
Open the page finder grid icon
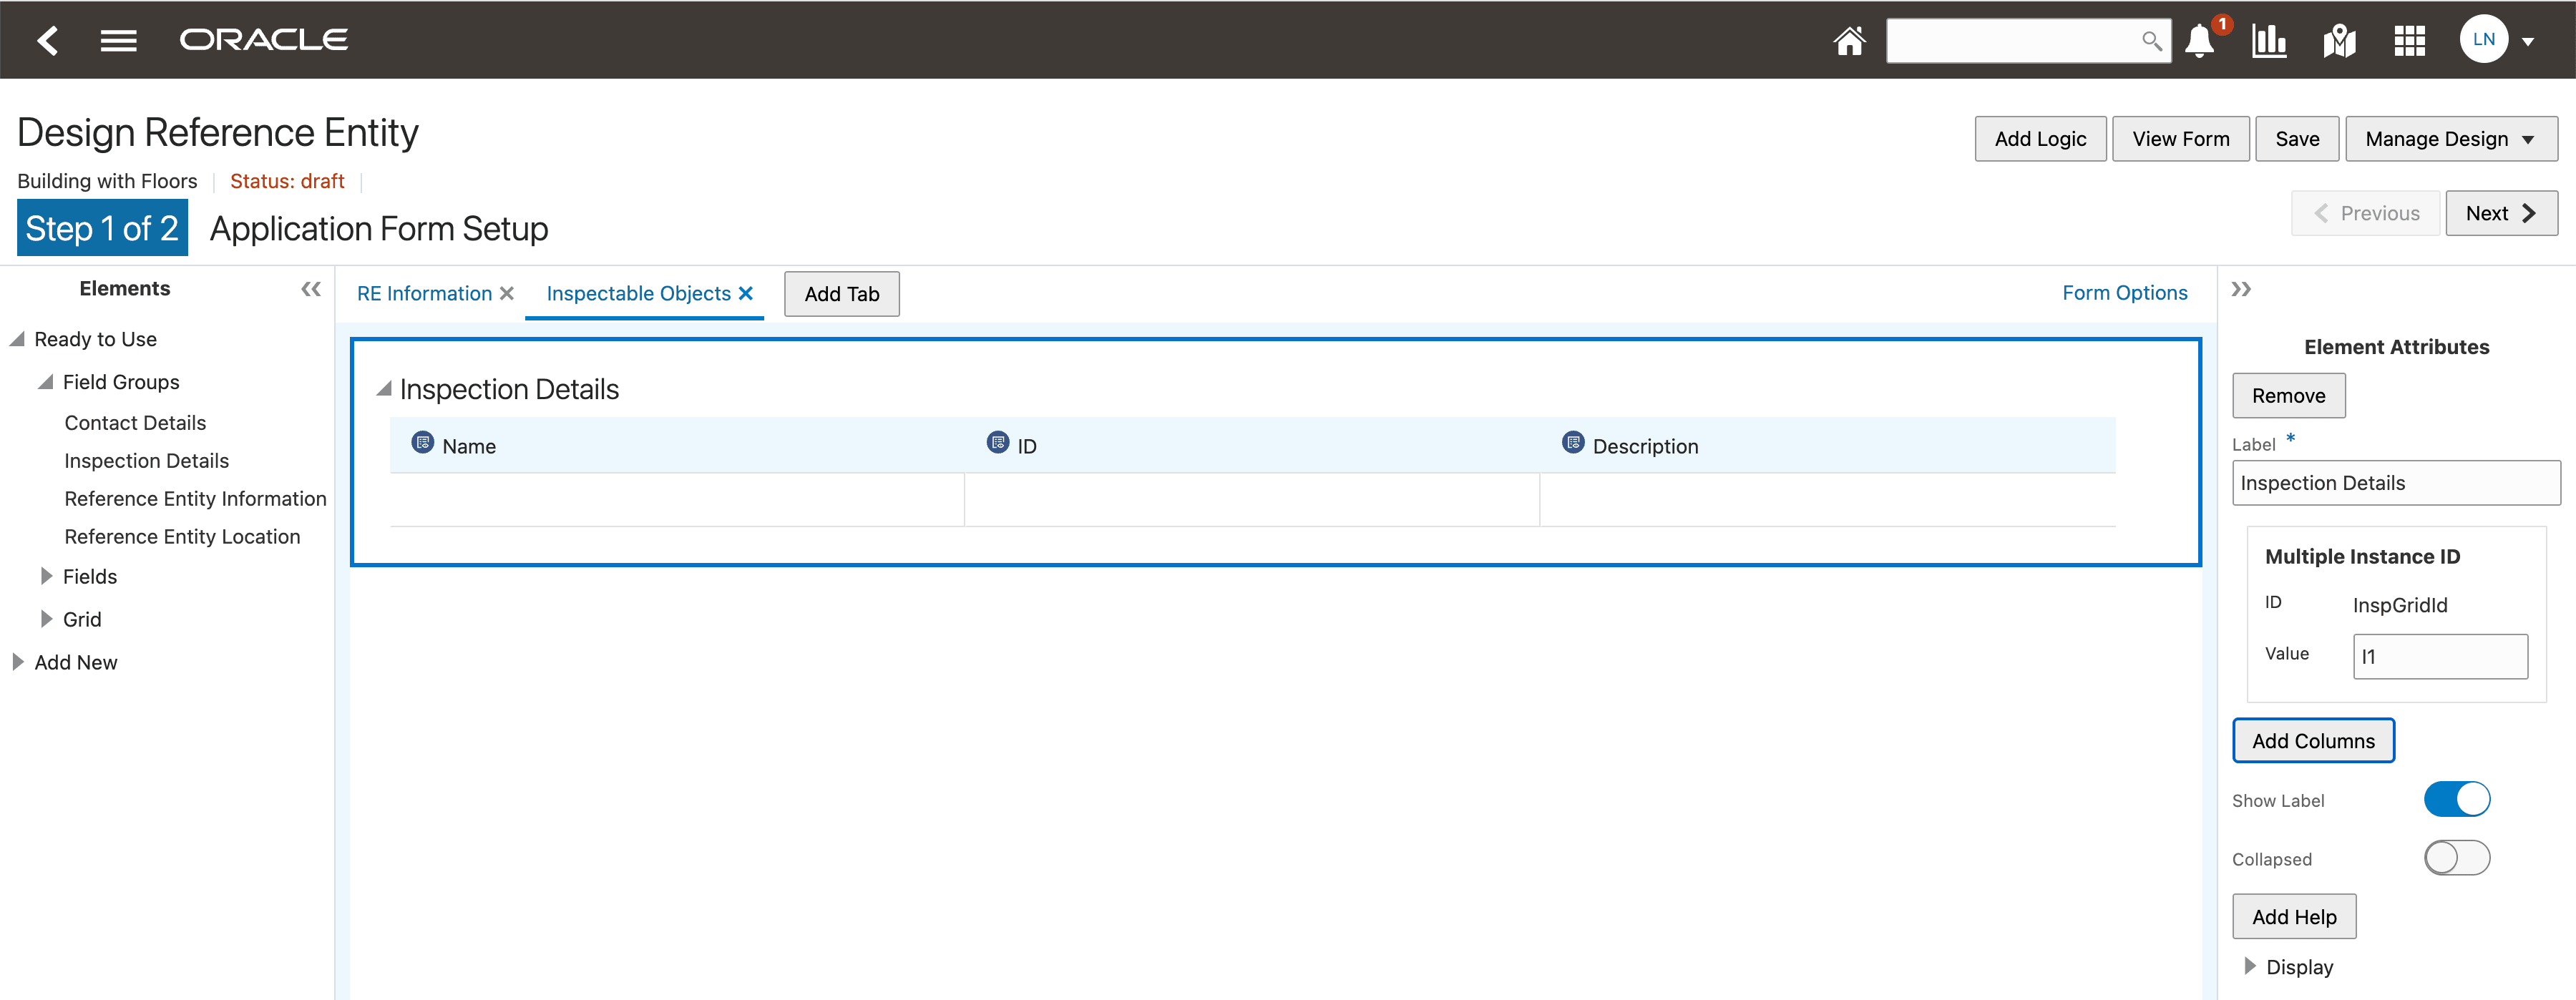2409,41
